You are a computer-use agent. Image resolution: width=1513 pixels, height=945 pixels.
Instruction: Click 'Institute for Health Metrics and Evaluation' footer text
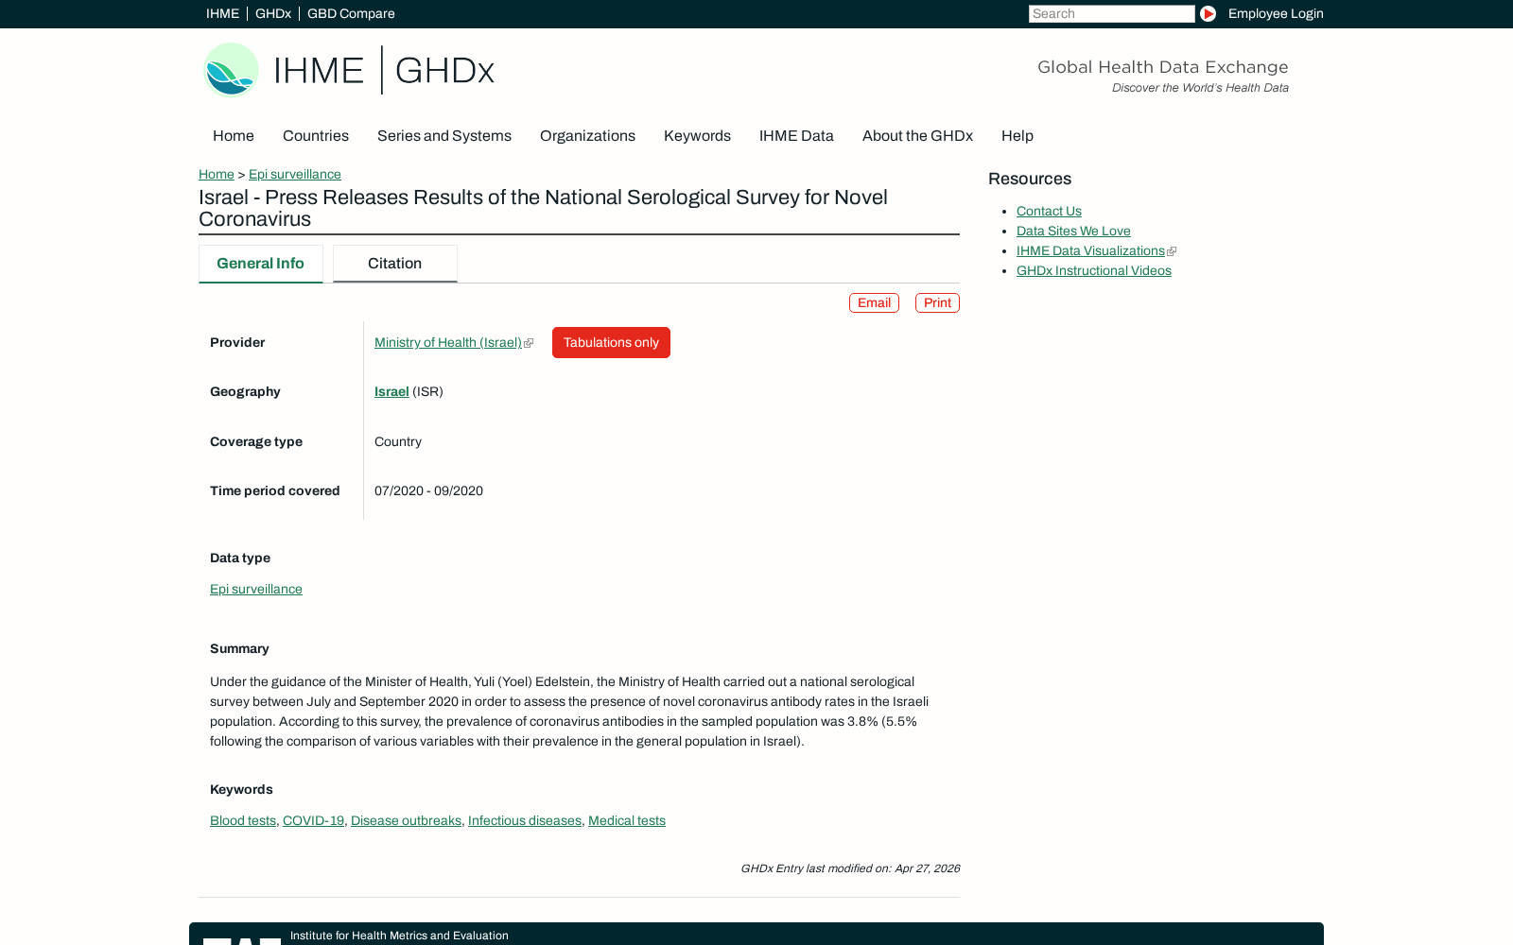pyautogui.click(x=399, y=936)
